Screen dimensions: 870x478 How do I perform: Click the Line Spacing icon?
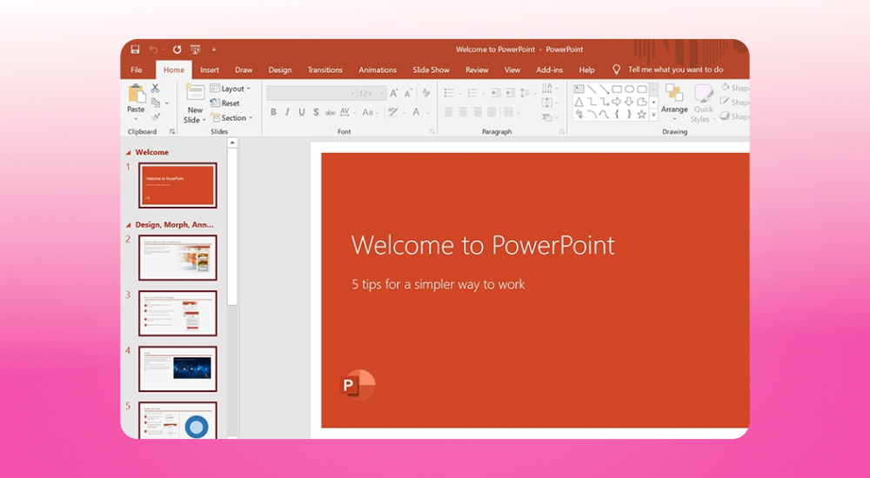point(525,93)
